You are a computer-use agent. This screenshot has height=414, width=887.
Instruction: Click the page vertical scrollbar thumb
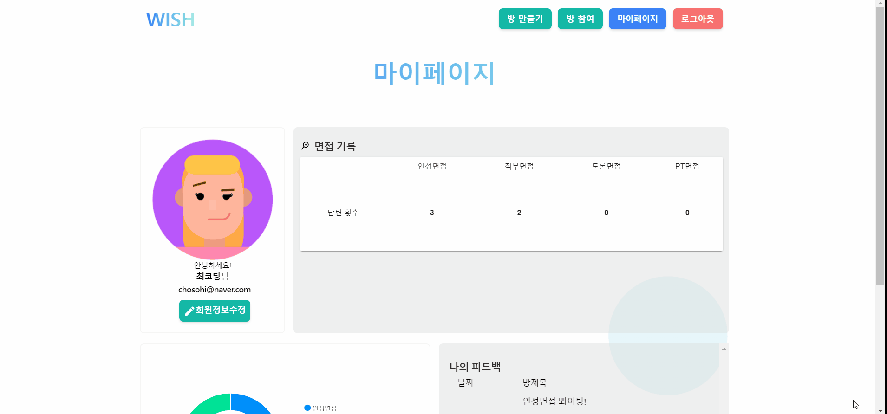880,146
